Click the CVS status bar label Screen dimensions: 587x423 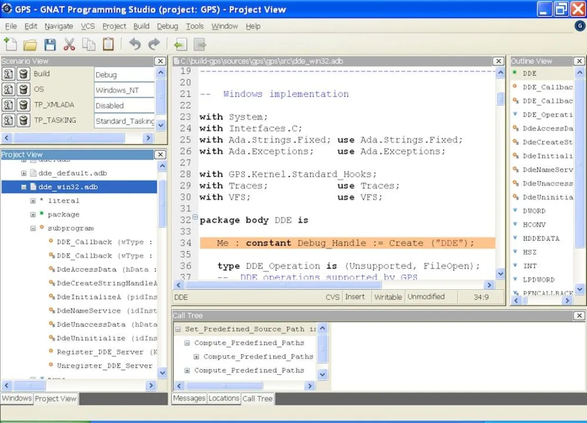[333, 297]
